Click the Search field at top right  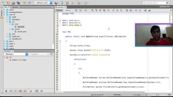point(156,3)
